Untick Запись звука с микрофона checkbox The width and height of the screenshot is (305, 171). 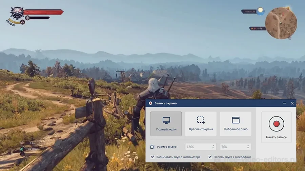pyautogui.click(x=210, y=157)
